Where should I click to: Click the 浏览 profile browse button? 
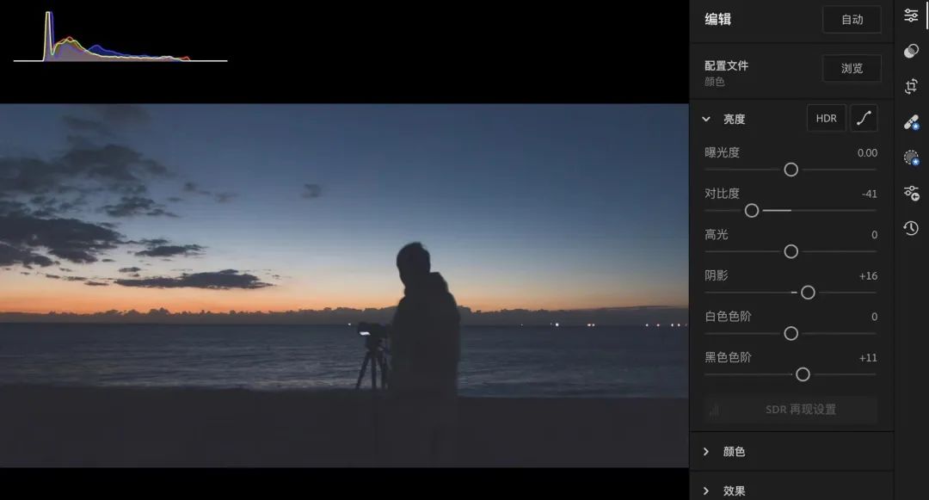click(x=852, y=69)
